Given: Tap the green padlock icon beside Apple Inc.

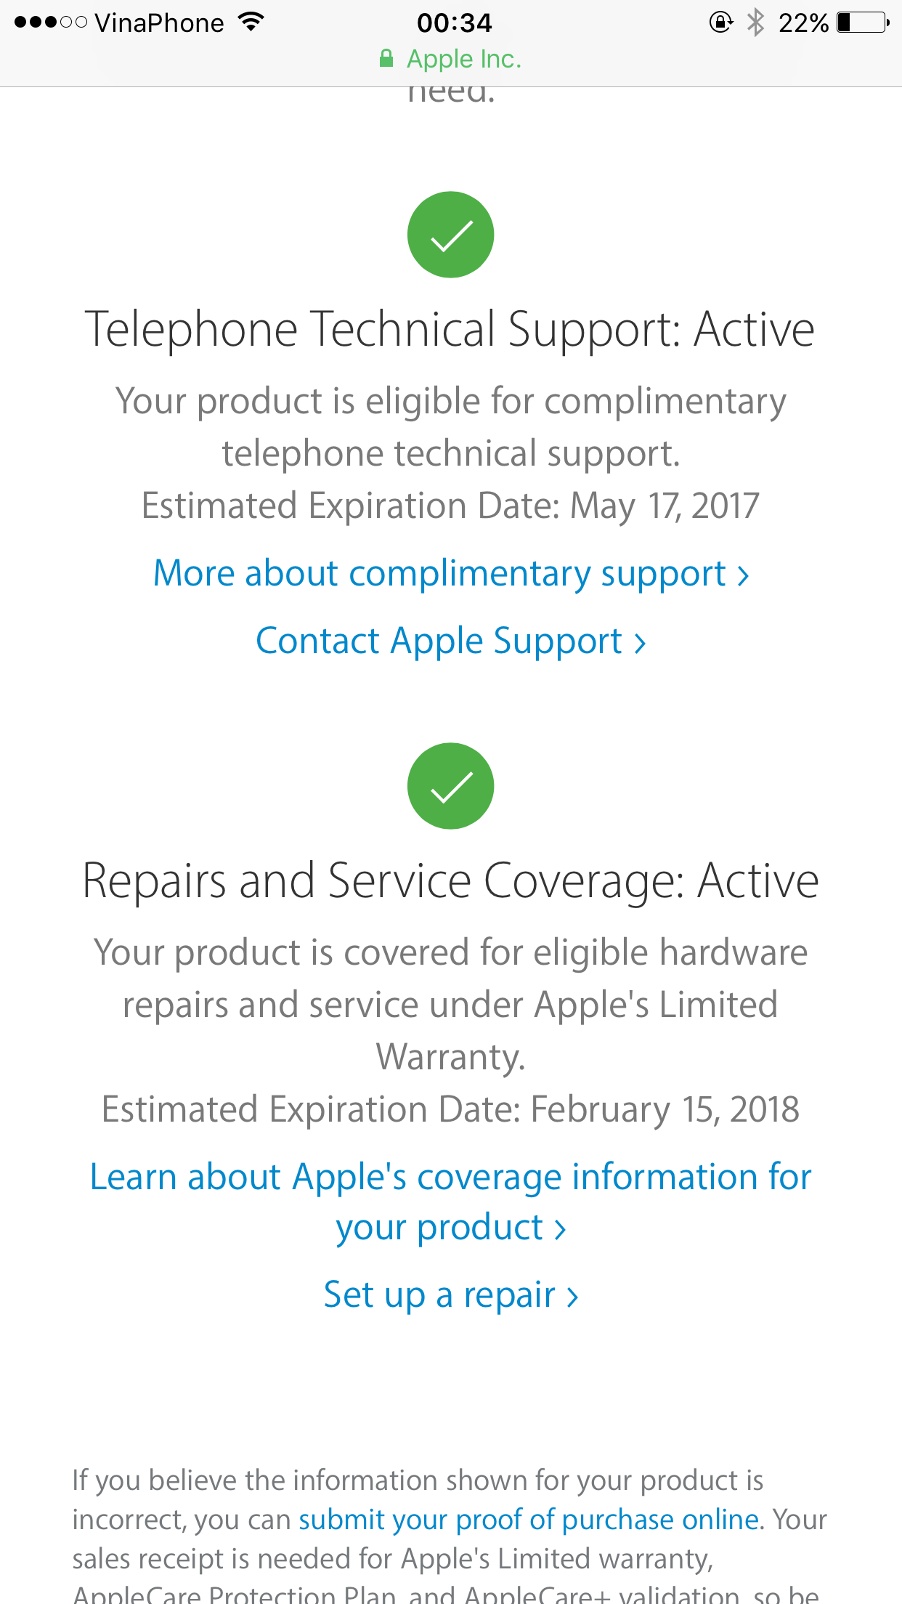Looking at the screenshot, I should [x=386, y=58].
